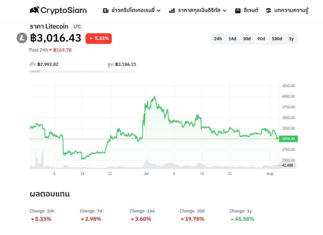Click the down arrow in the red 5.33% badge
The image size is (323, 235).
coord(90,39)
